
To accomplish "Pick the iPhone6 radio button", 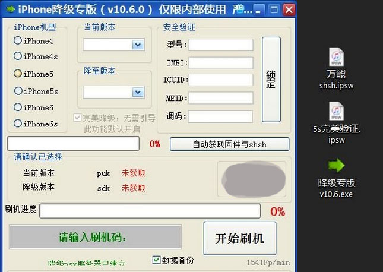I will click(18, 107).
